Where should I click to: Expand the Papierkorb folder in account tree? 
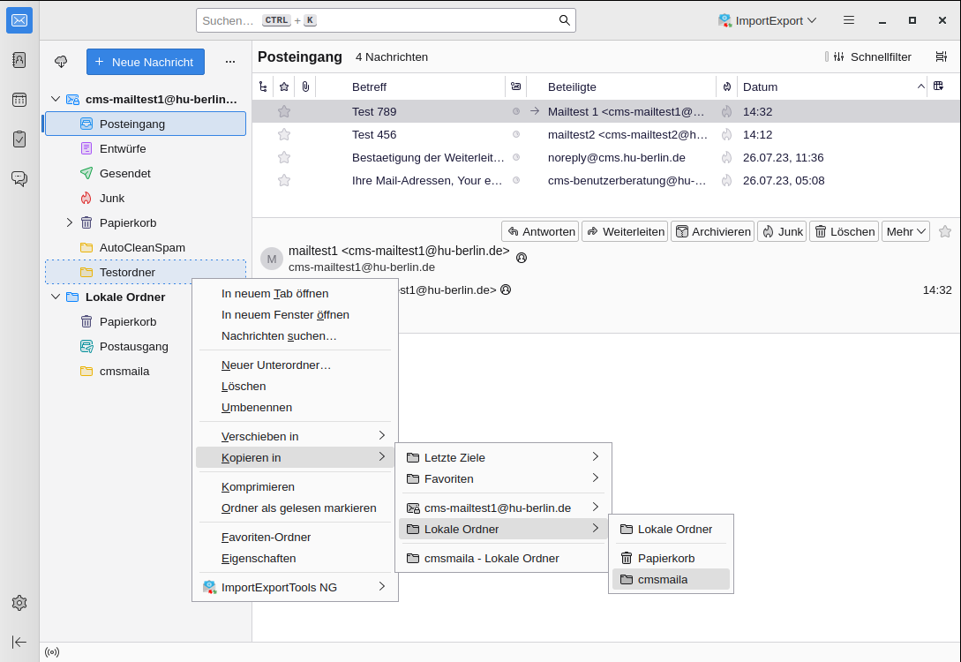tap(70, 222)
